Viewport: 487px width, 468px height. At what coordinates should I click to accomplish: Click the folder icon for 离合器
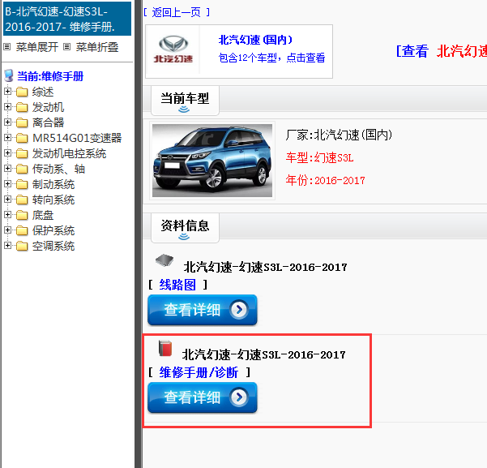coord(22,122)
